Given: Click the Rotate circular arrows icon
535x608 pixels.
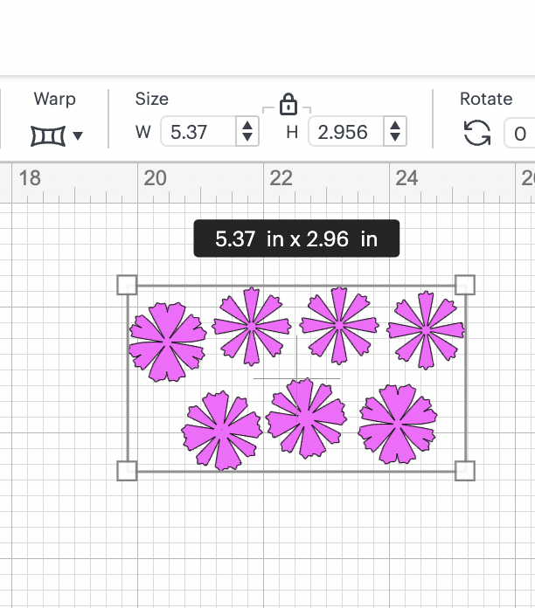Looking at the screenshot, I should (x=476, y=134).
